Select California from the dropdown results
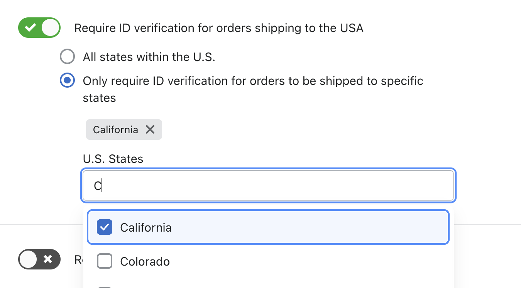Image resolution: width=521 pixels, height=288 pixels. [145, 227]
